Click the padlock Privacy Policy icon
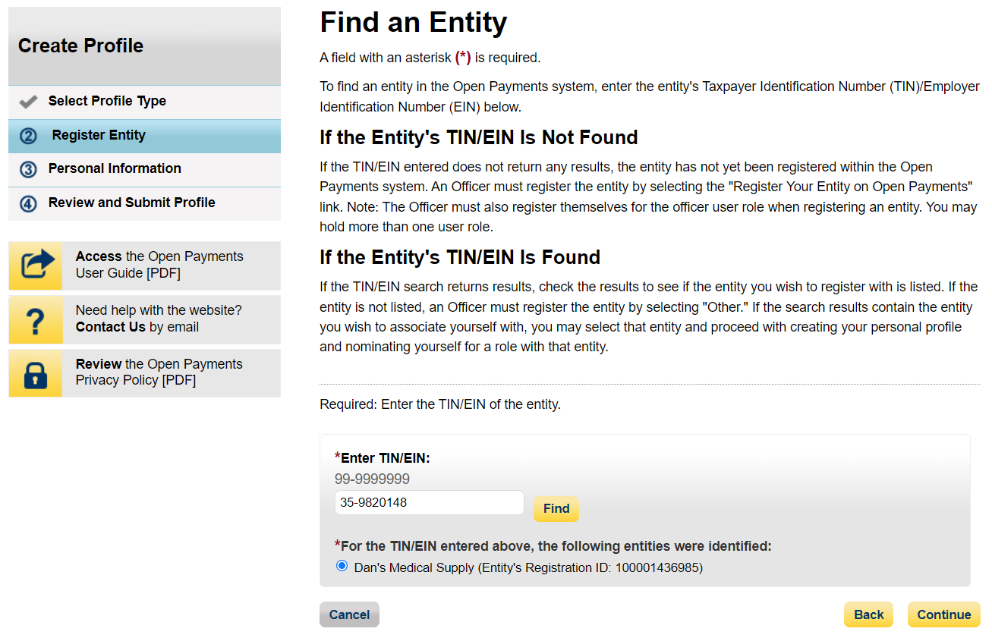 [36, 373]
